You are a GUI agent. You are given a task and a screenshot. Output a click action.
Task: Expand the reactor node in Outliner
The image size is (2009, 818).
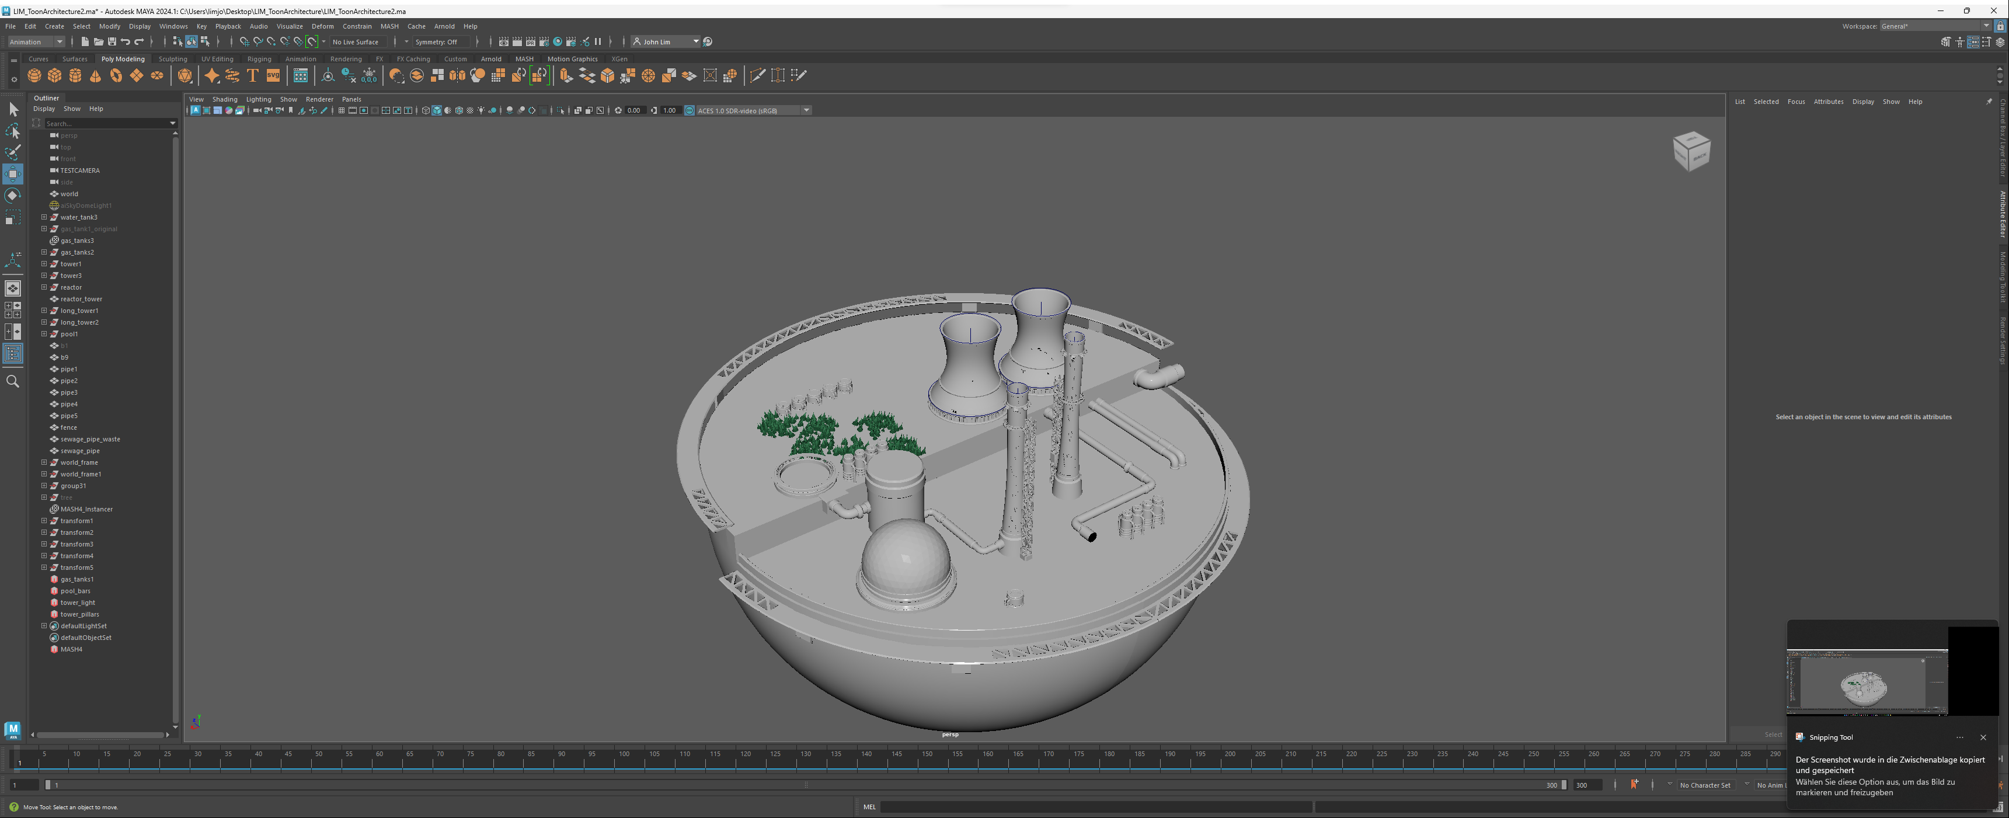tap(44, 288)
